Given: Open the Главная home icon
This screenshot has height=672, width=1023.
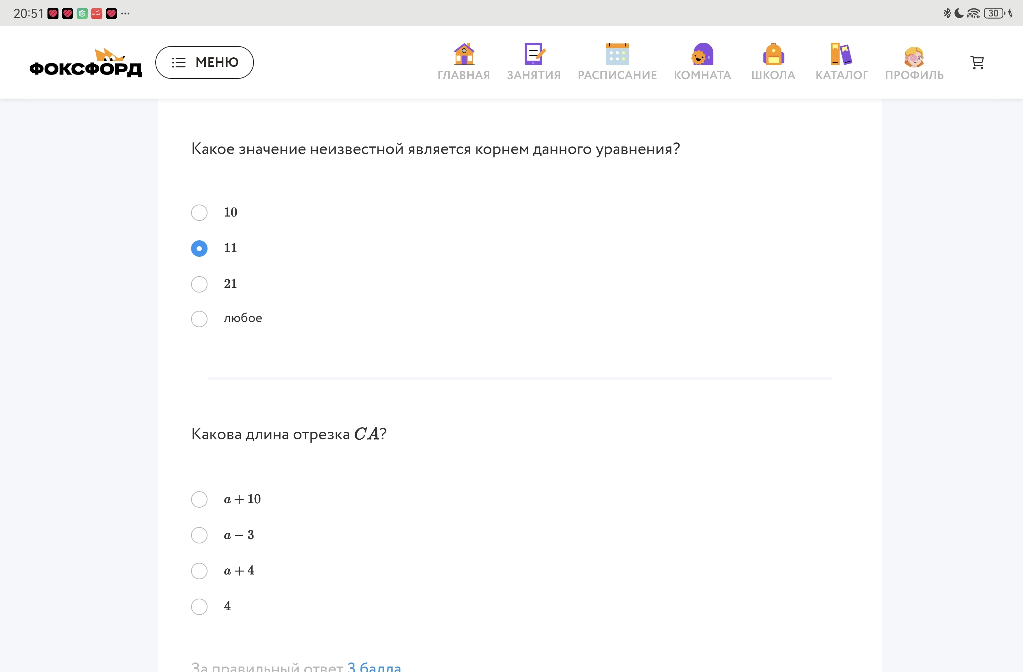Looking at the screenshot, I should point(464,54).
